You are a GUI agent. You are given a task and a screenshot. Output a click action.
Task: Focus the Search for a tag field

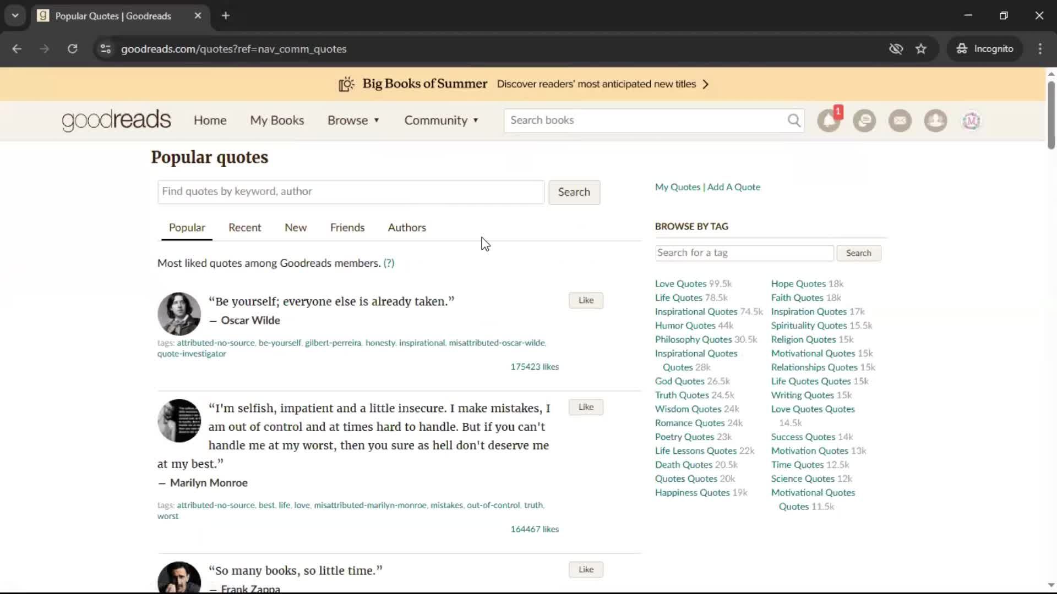click(x=744, y=253)
